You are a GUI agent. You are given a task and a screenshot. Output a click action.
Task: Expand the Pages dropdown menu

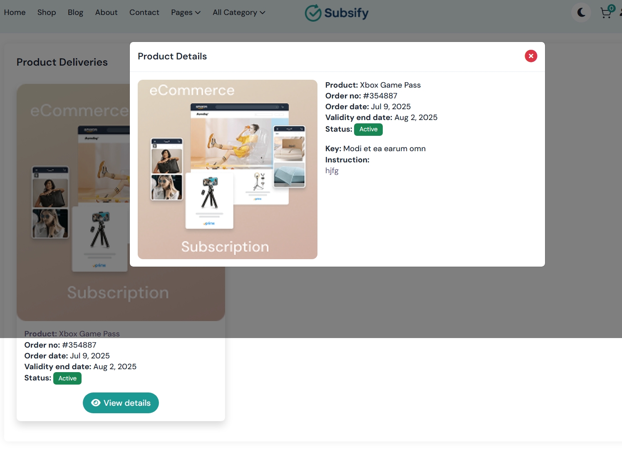coord(186,12)
